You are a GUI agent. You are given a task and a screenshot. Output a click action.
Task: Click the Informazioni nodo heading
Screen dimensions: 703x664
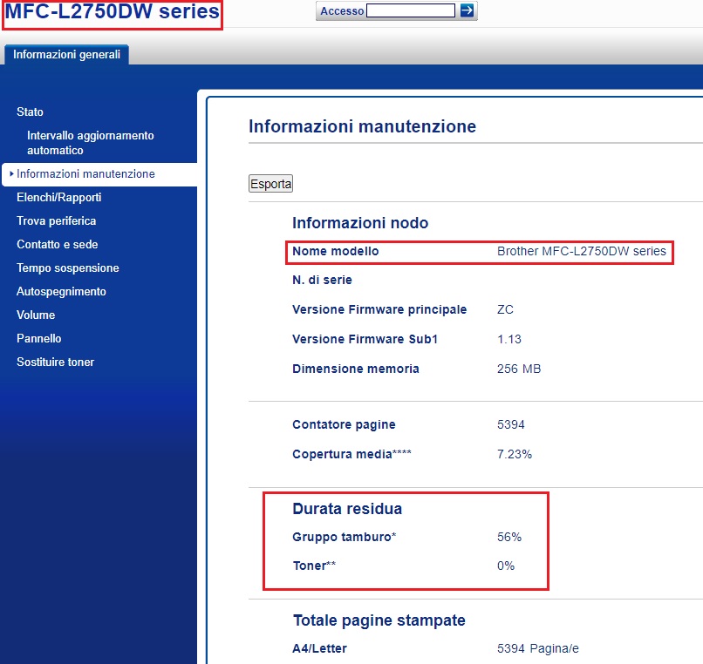coord(360,223)
